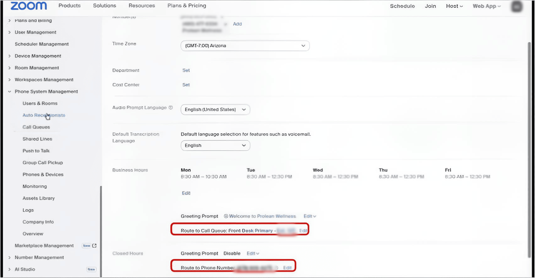The image size is (535, 278).
Task: Open the user profile avatar
Action: point(516,6)
